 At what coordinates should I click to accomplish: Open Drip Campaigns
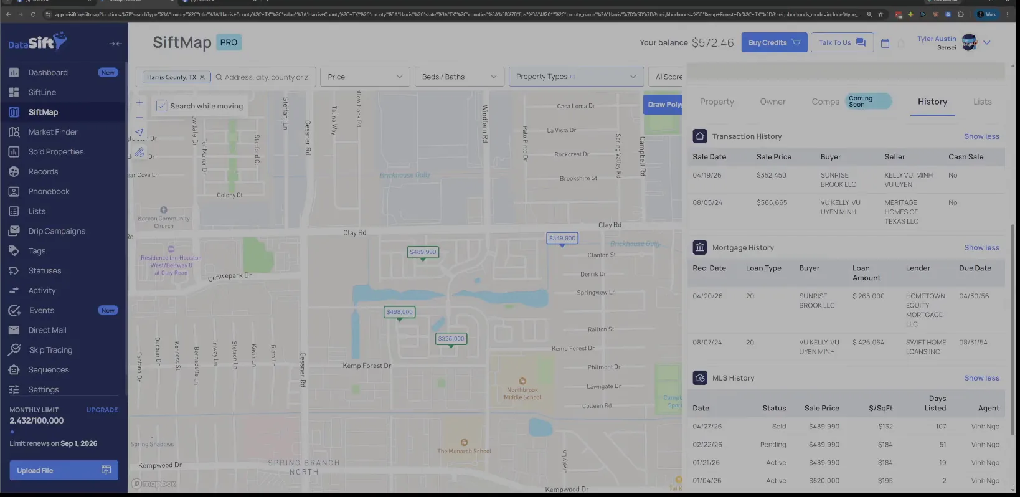(56, 231)
